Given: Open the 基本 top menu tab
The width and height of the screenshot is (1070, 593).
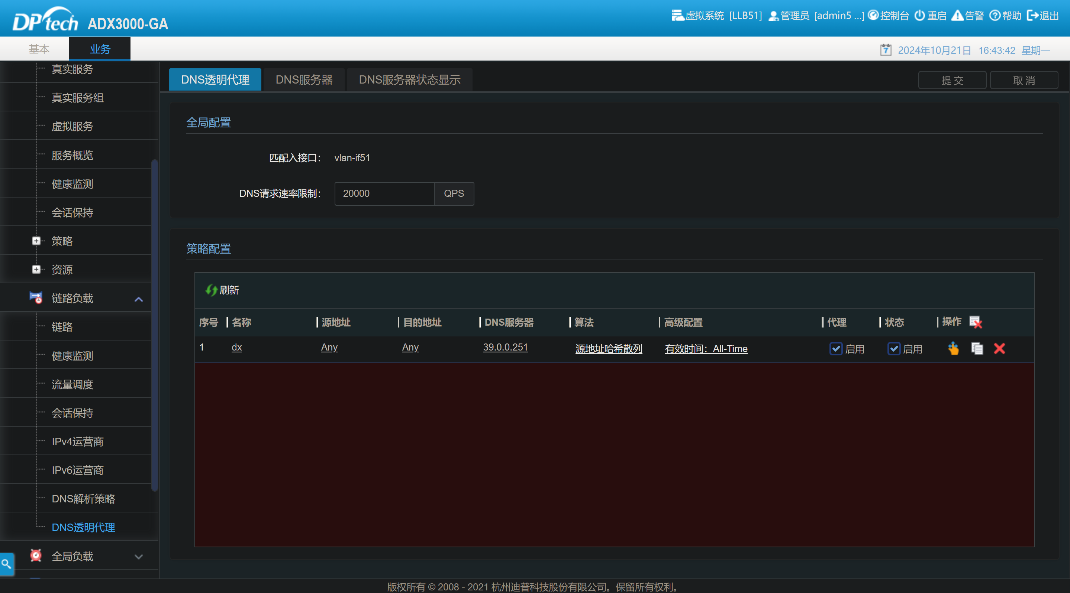Looking at the screenshot, I should click(x=39, y=49).
